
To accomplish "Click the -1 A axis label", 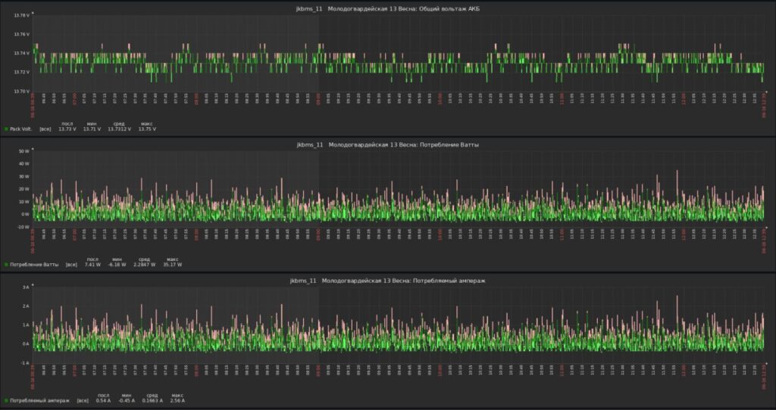I will [x=25, y=362].
